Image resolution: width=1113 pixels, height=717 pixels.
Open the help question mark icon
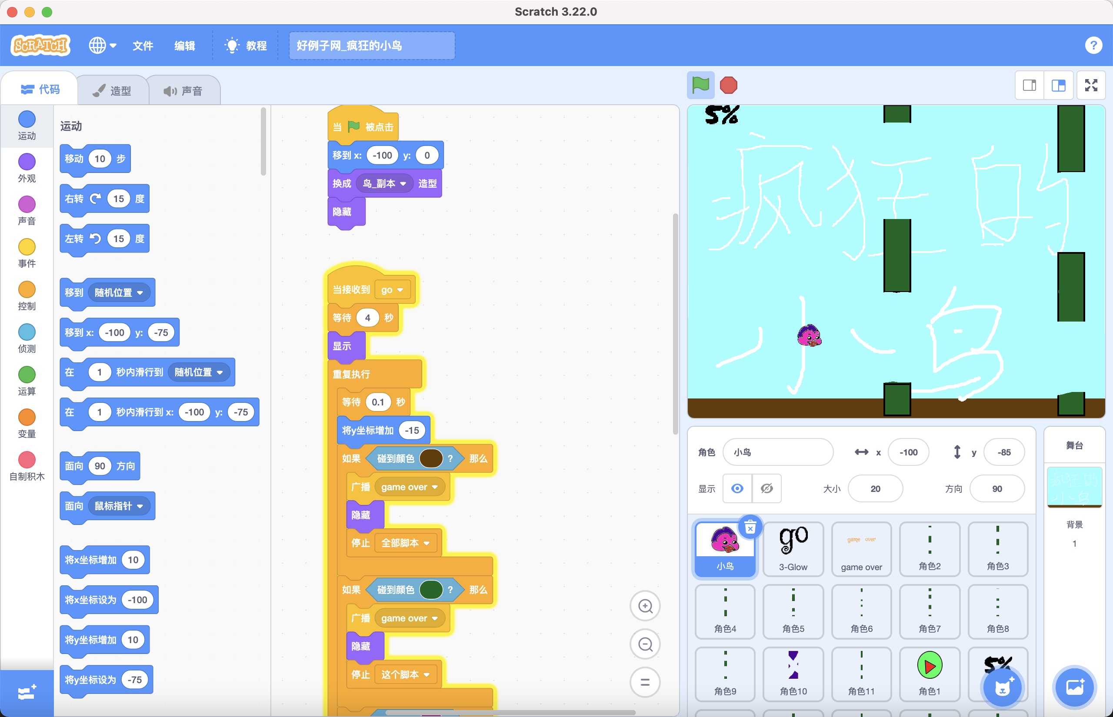[x=1093, y=45]
